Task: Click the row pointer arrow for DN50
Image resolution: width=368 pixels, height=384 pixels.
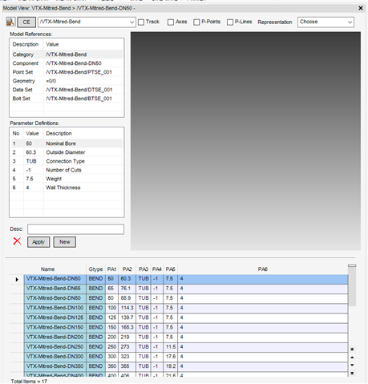Action: (17, 280)
